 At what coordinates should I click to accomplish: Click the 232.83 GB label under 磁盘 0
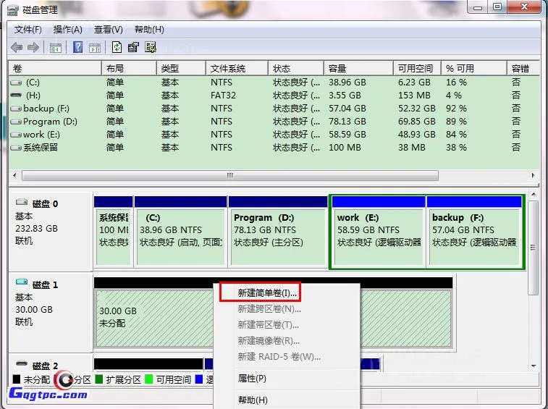[36, 229]
